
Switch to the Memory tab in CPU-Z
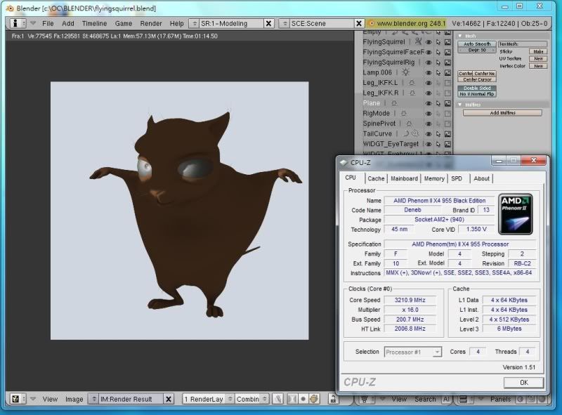(434, 178)
